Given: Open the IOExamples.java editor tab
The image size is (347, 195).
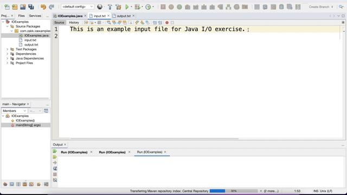Looking at the screenshot, I should coord(70,16).
